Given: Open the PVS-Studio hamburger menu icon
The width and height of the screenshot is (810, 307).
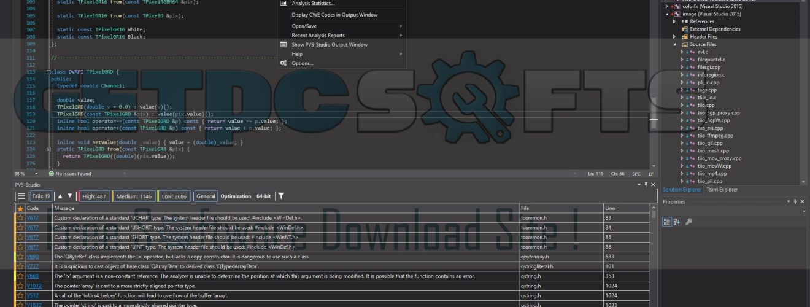Looking at the screenshot, I should (x=21, y=196).
